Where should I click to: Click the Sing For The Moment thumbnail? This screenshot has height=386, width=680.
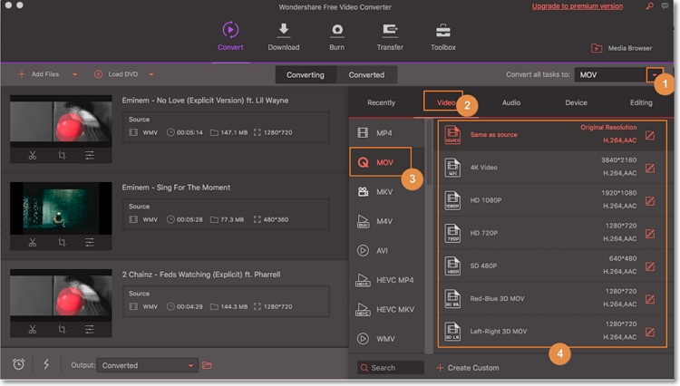pyautogui.click(x=61, y=207)
